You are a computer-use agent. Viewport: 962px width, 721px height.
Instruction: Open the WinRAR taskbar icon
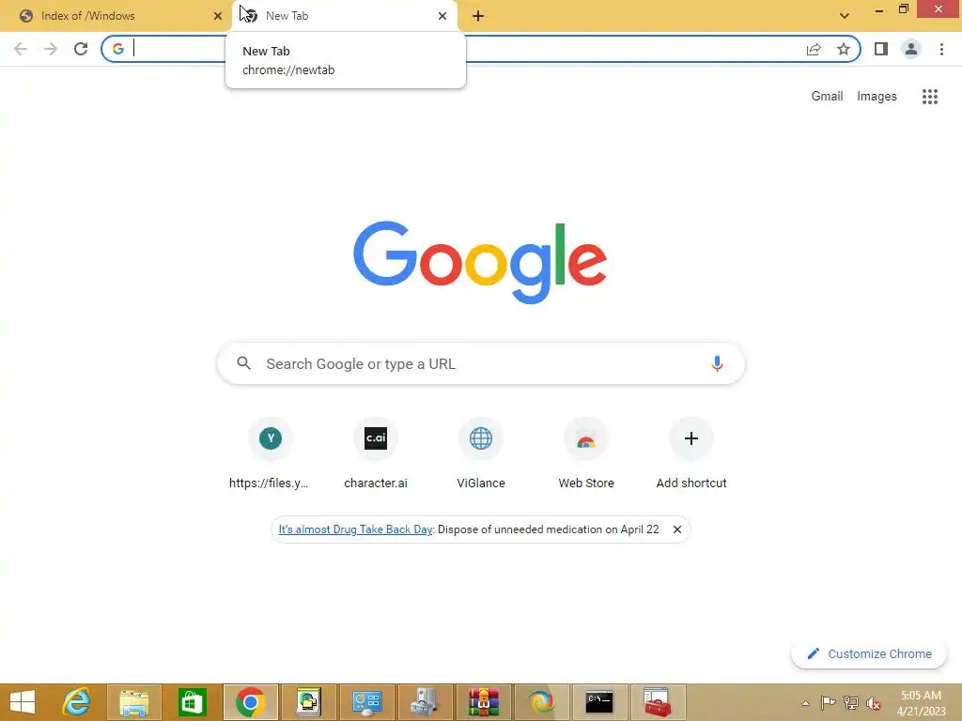pos(484,702)
